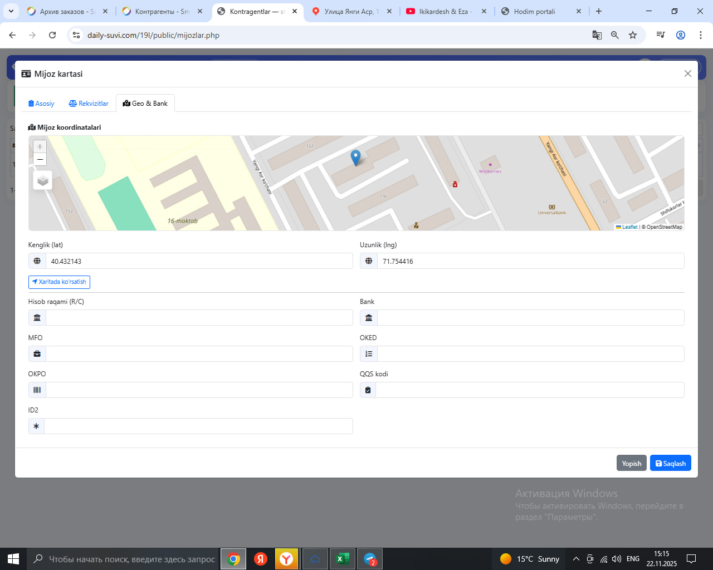713x570 pixels.
Task: Zoom in the map with plus button
Action: click(40, 146)
